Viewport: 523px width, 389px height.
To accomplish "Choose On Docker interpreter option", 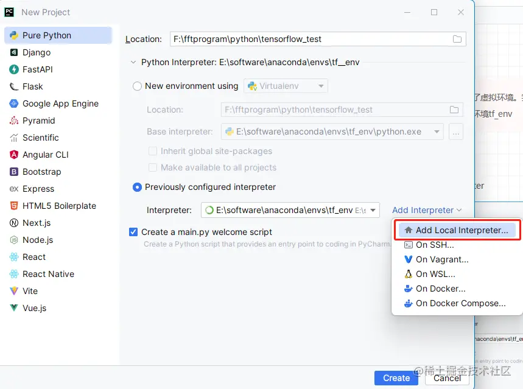I will (457, 289).
